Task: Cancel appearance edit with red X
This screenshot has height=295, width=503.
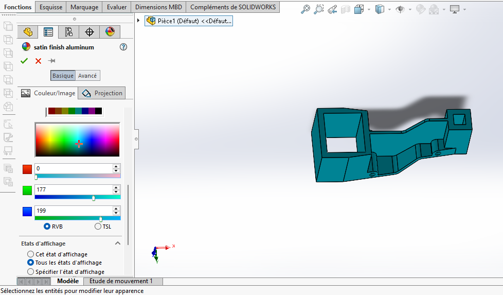Action: (38, 61)
